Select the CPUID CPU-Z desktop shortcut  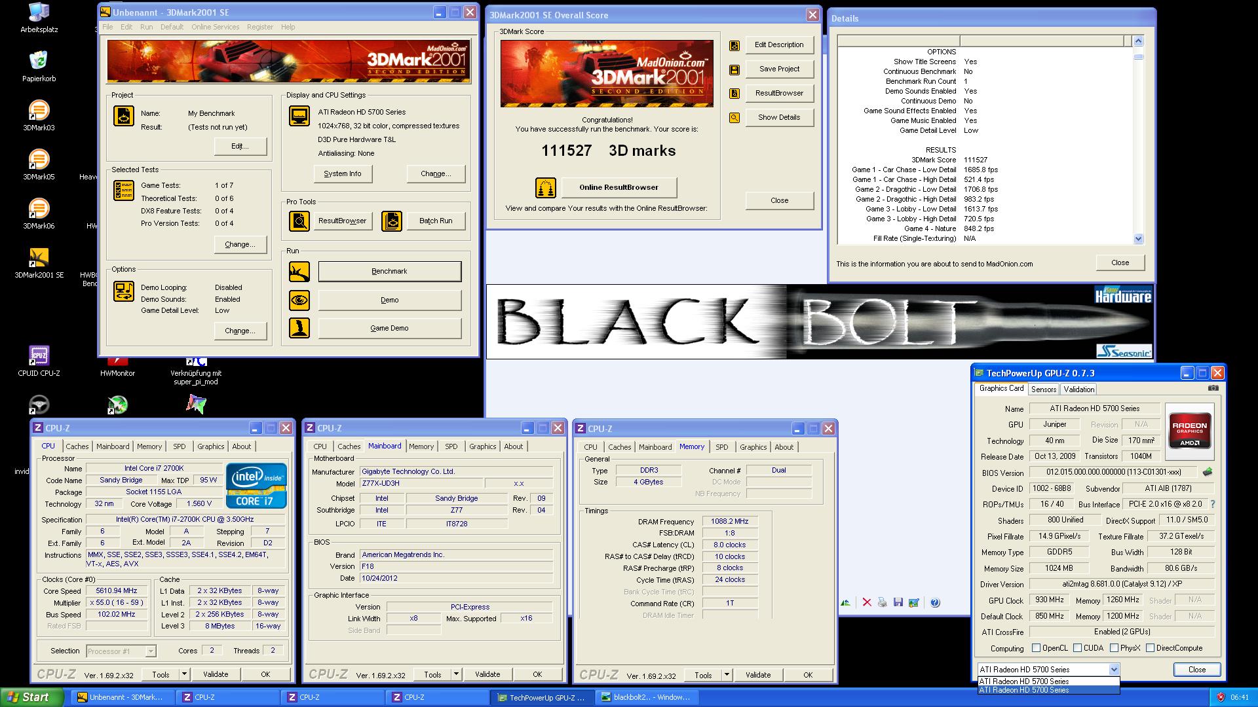[39, 361]
